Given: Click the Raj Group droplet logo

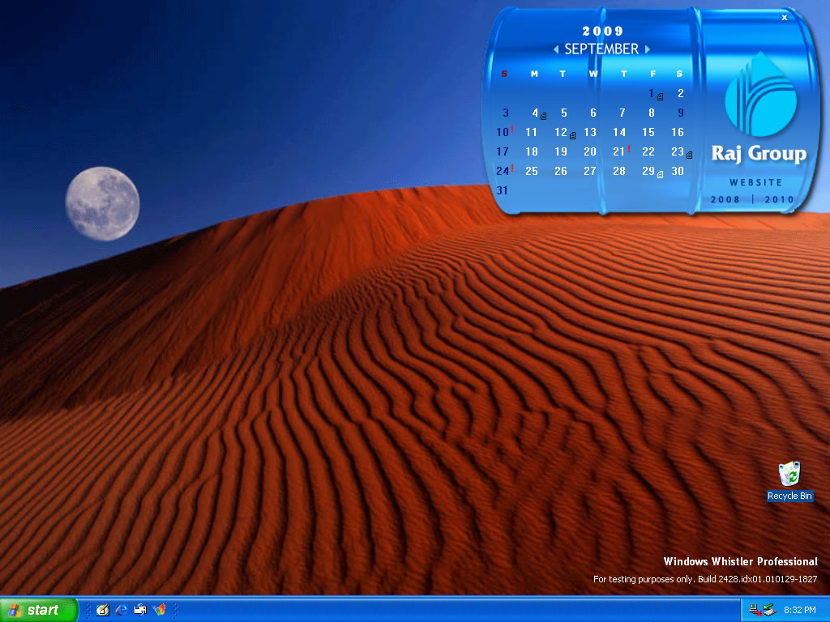Looking at the screenshot, I should click(x=755, y=94).
